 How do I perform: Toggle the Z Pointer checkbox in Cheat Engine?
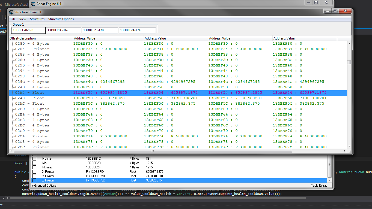point(34,180)
